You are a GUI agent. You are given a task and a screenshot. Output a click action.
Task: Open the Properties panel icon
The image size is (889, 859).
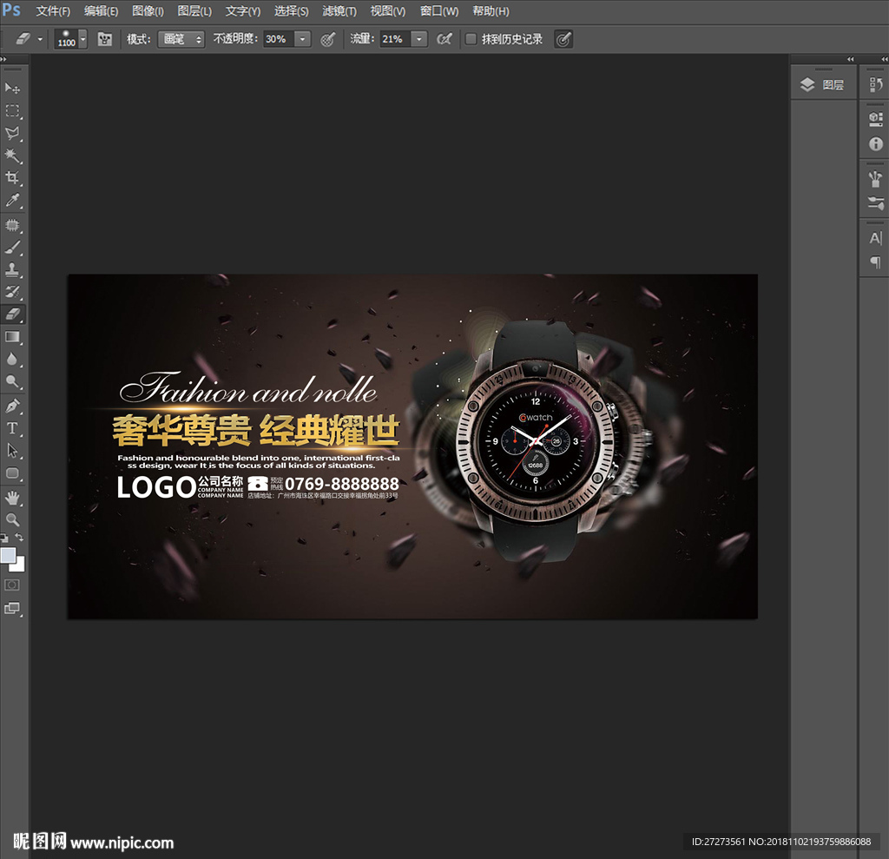point(875,119)
